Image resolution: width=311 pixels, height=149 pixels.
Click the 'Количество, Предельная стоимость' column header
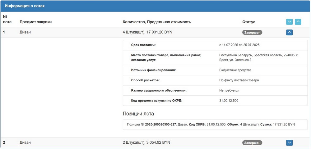pyautogui.click(x=157, y=22)
